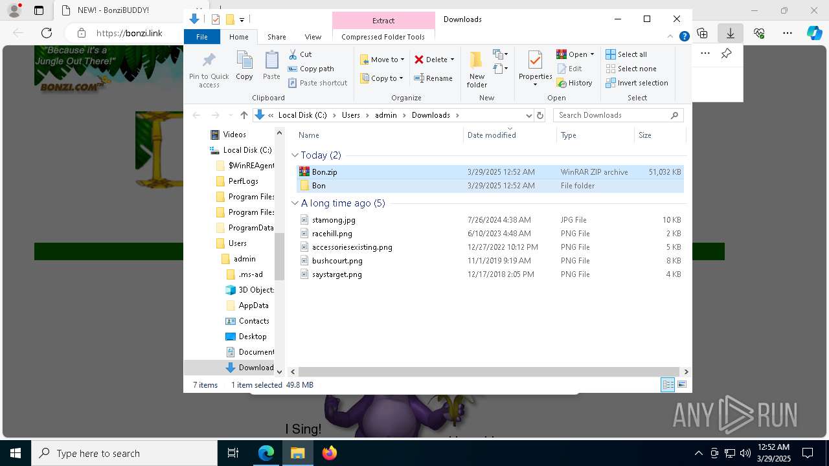Open Copy to dropdown
This screenshot has width=829, height=466.
click(381, 78)
